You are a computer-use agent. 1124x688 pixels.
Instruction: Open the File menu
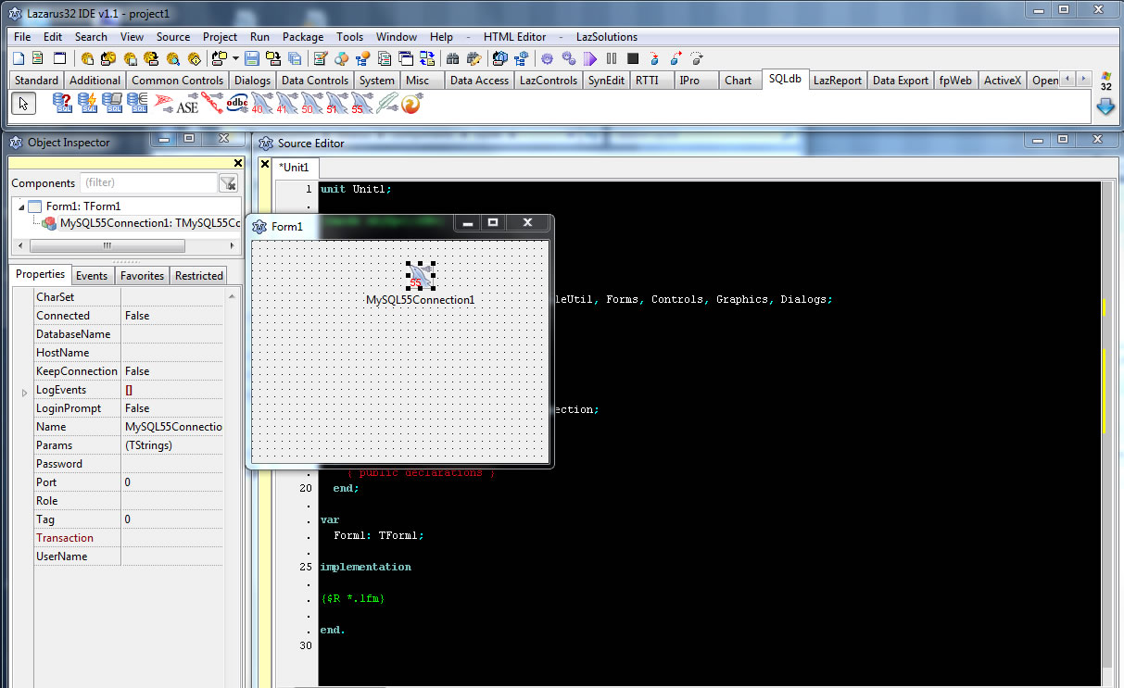(22, 37)
